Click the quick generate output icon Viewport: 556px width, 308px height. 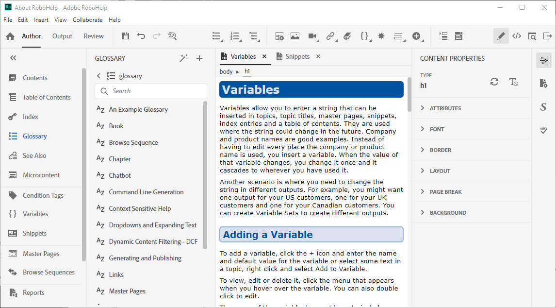(x=547, y=36)
